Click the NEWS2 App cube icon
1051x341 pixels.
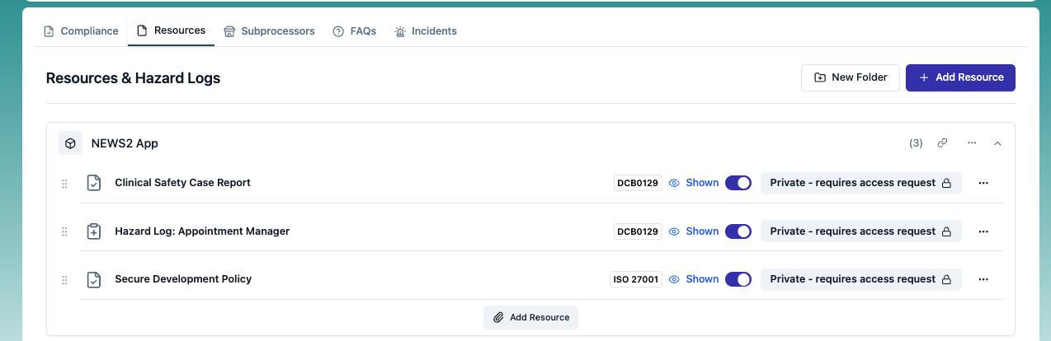[71, 143]
